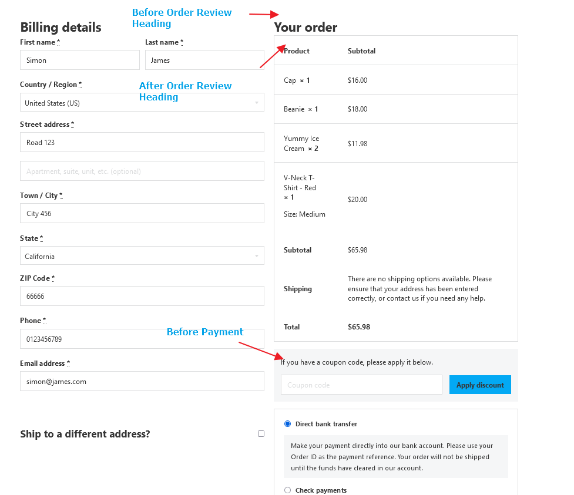Screen dimensions: 574x495
Task: Click the Apartment, suite, unit field
Action: [x=142, y=171]
